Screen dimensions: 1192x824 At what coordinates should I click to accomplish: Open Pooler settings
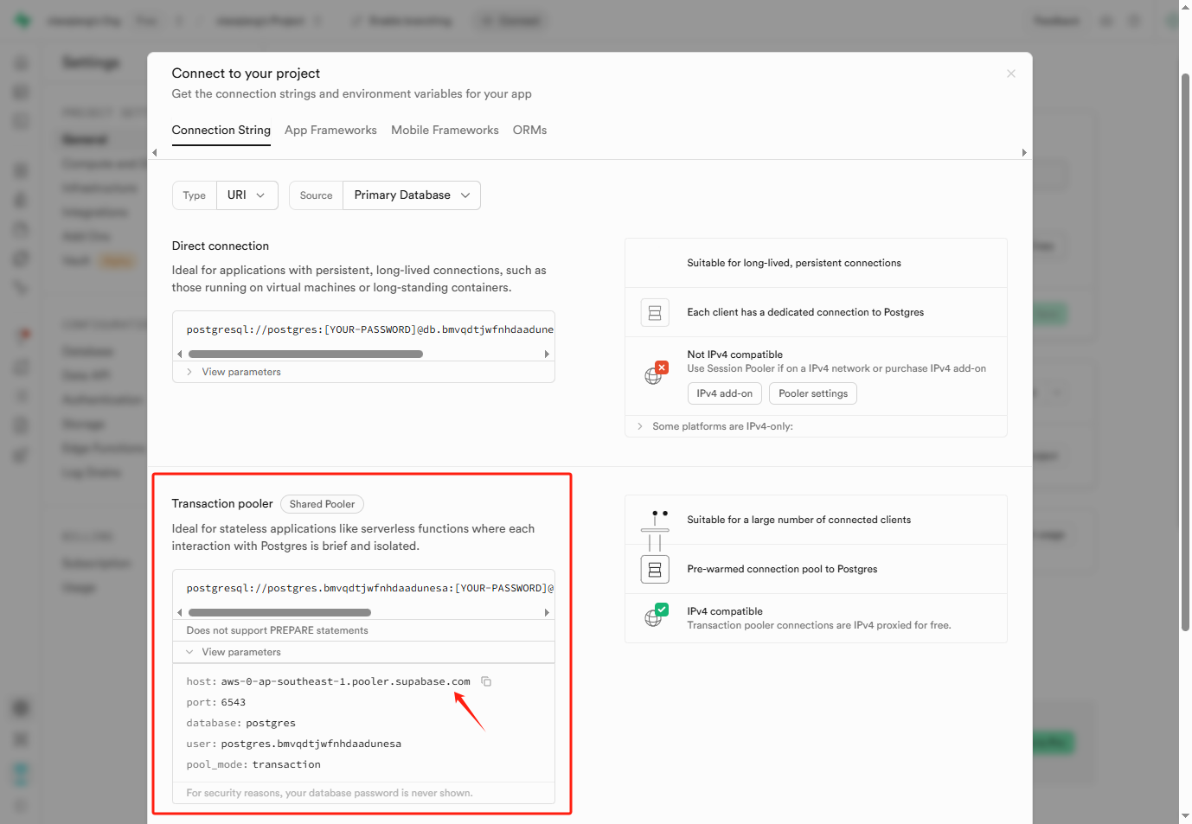click(x=813, y=393)
